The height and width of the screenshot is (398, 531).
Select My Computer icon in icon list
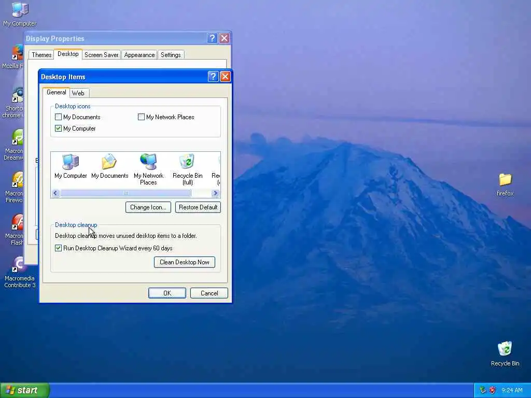tap(71, 166)
